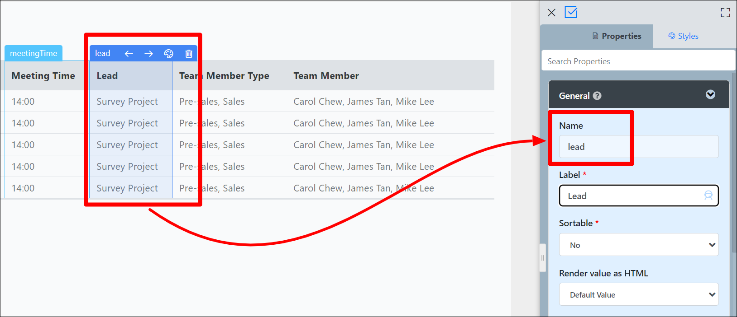Click the label field's translate icon

[708, 196]
